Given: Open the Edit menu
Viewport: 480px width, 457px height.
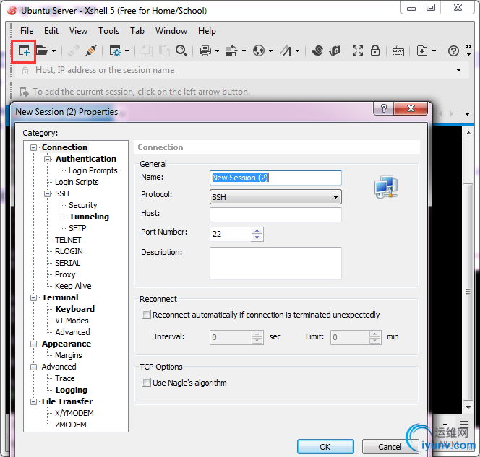Looking at the screenshot, I should tap(51, 31).
